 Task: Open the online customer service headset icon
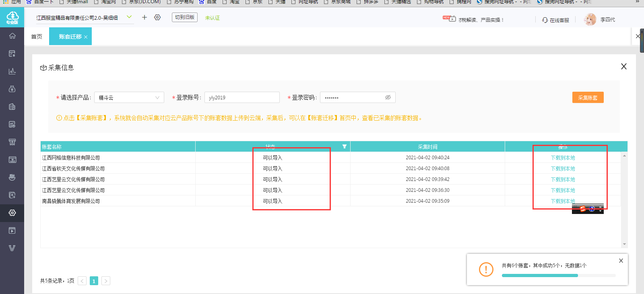(545, 20)
